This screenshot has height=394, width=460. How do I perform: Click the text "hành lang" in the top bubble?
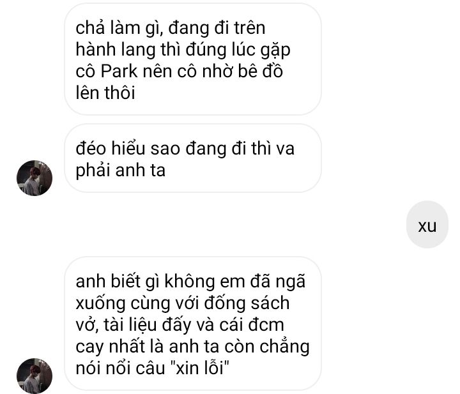(116, 50)
